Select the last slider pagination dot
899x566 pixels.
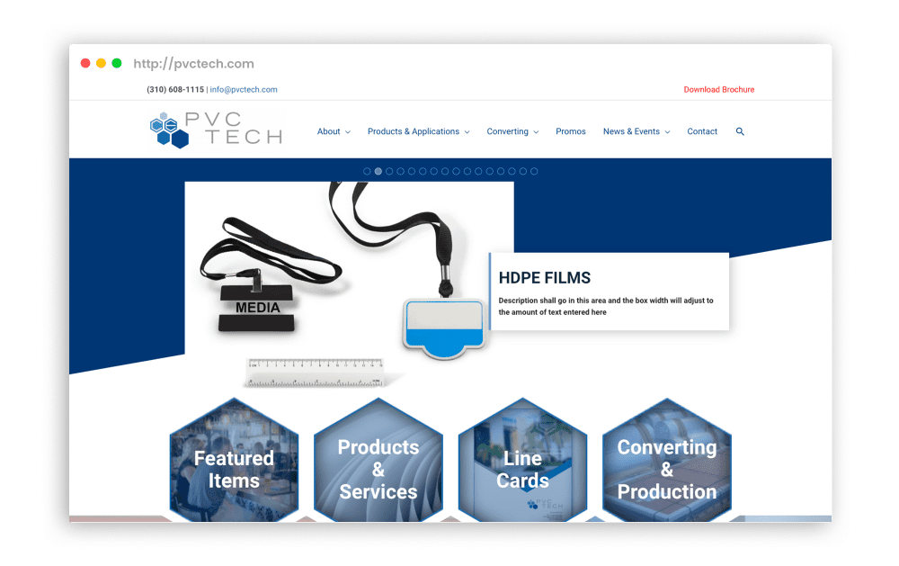(x=534, y=171)
